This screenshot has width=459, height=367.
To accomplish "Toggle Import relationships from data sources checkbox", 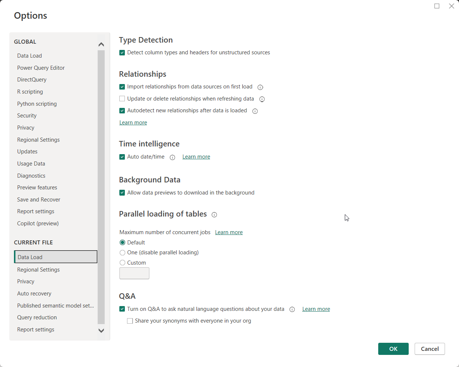I will point(122,87).
